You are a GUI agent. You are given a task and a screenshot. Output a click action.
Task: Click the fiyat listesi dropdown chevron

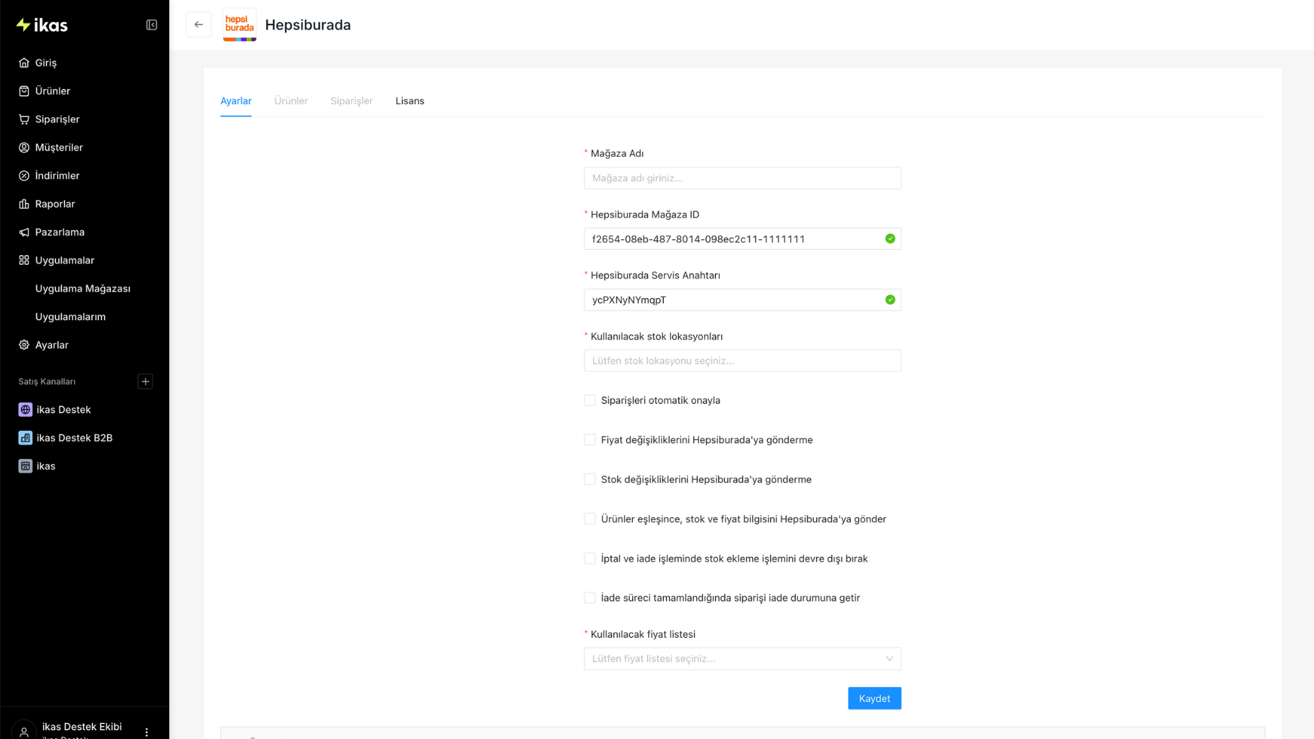click(889, 659)
